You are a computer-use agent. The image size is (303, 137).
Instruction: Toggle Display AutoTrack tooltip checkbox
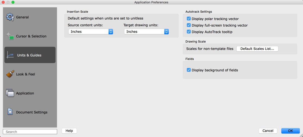click(x=188, y=32)
